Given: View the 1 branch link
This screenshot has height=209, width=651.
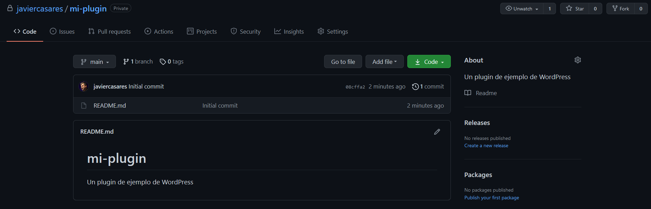Looking at the screenshot, I should pos(138,61).
